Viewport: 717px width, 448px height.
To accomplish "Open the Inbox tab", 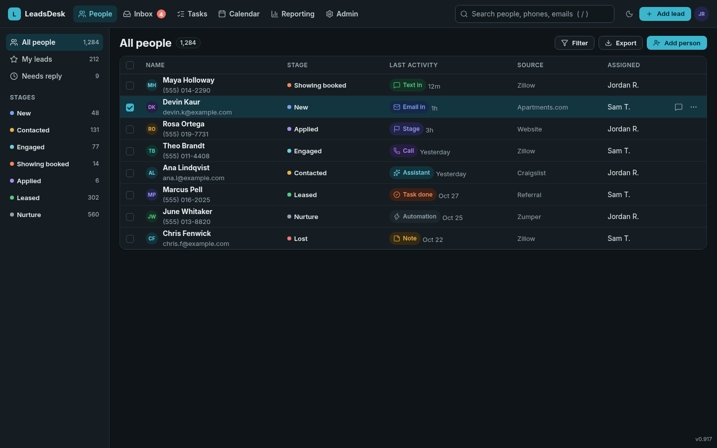I will click(144, 14).
